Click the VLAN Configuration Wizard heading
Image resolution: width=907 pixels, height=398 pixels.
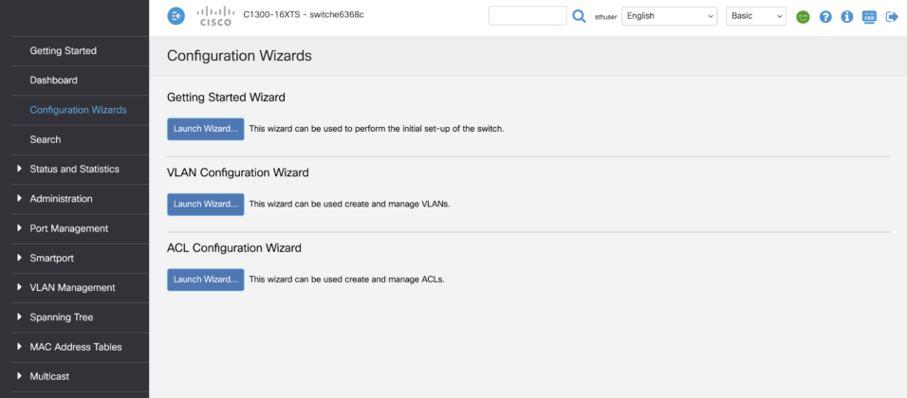coord(237,172)
